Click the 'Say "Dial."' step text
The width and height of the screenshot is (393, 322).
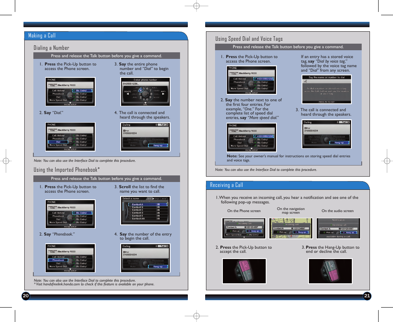pyautogui.click(x=51, y=113)
